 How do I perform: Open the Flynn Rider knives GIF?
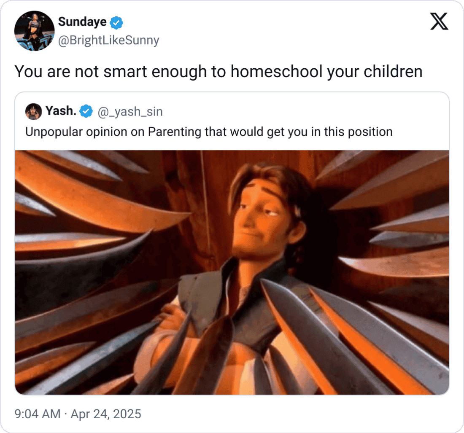[232, 272]
